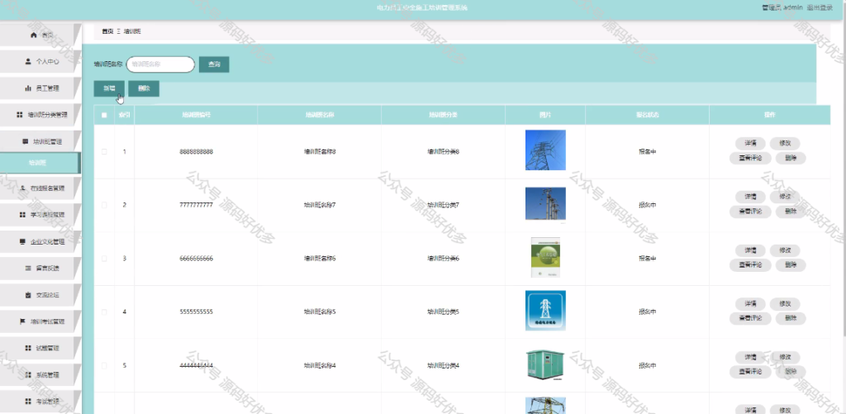Click 查看评论 for 培训班名称6
Image resolution: width=846 pixels, height=414 pixels.
[x=750, y=265]
